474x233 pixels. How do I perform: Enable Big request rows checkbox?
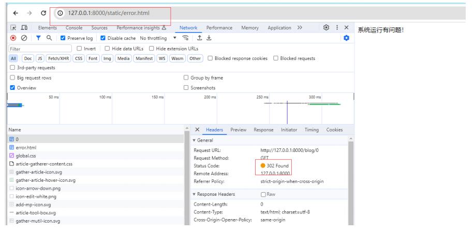click(x=12, y=77)
